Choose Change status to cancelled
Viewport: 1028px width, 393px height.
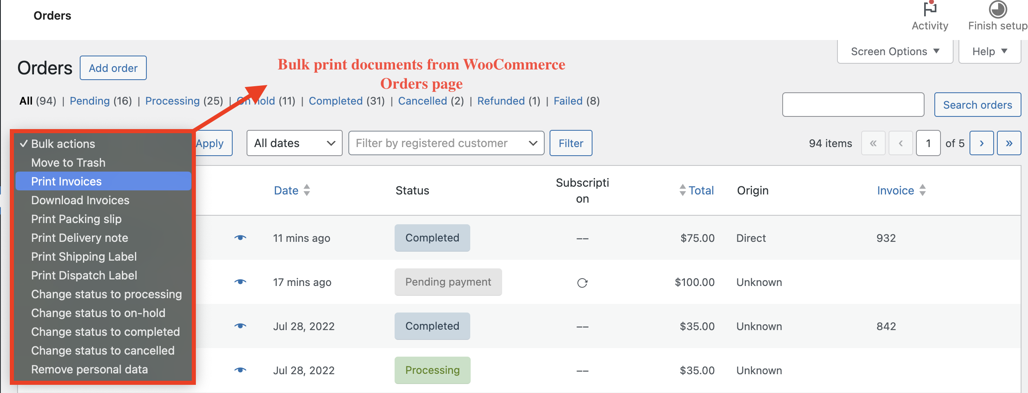point(103,351)
